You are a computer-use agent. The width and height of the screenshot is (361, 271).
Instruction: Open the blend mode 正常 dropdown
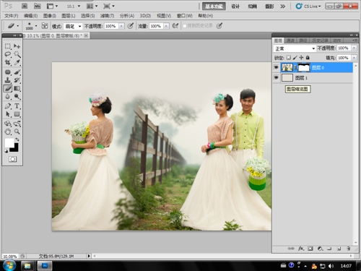coord(295,48)
